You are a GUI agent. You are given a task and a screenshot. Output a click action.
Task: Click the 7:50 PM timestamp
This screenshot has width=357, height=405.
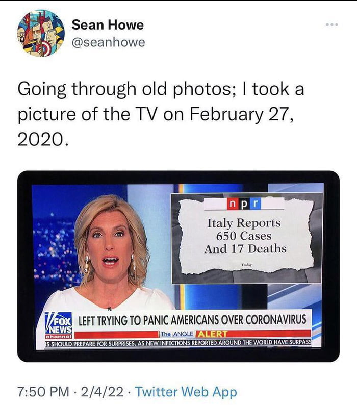[x=43, y=391]
